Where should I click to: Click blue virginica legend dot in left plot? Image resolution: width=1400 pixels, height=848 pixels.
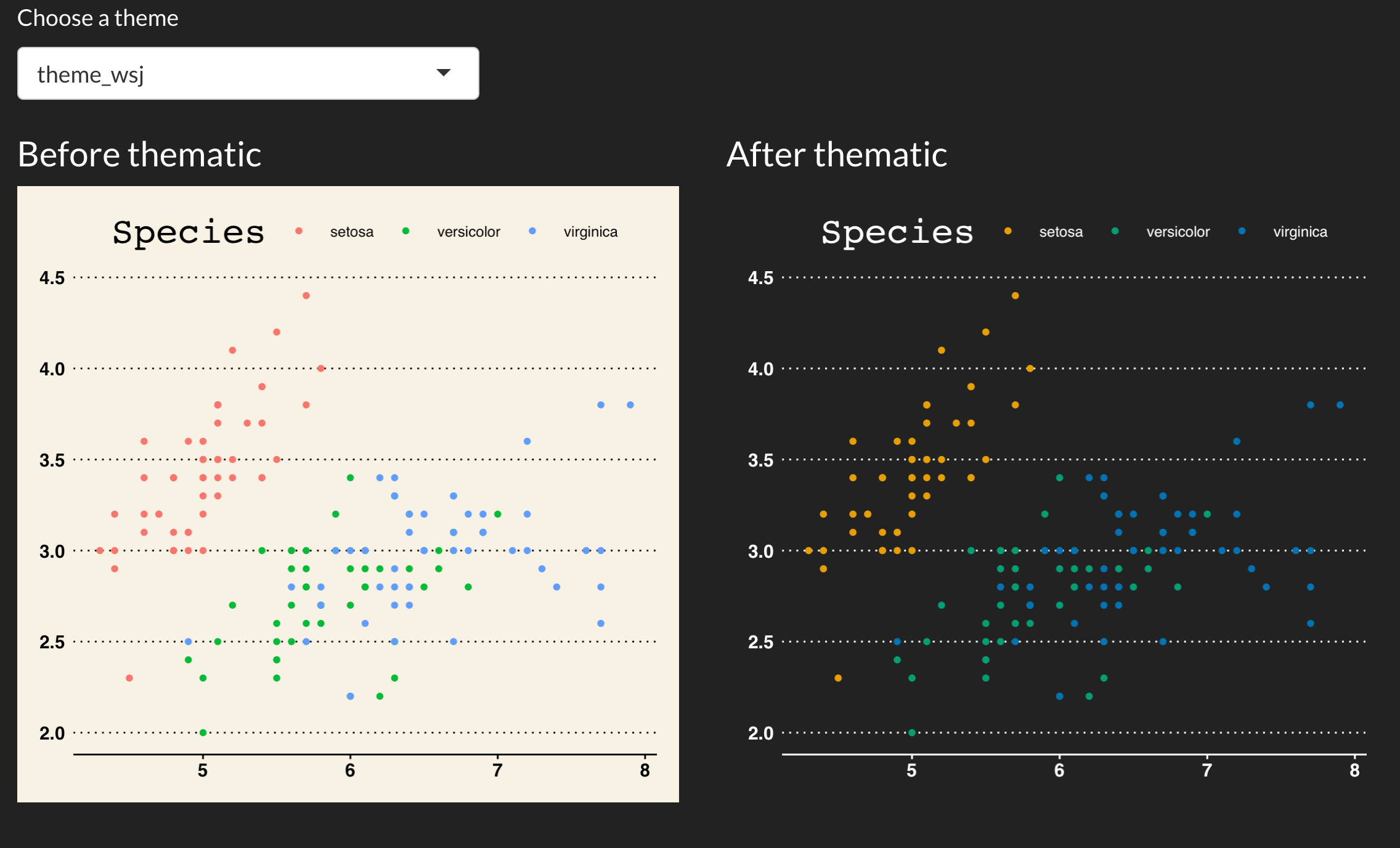tap(532, 231)
